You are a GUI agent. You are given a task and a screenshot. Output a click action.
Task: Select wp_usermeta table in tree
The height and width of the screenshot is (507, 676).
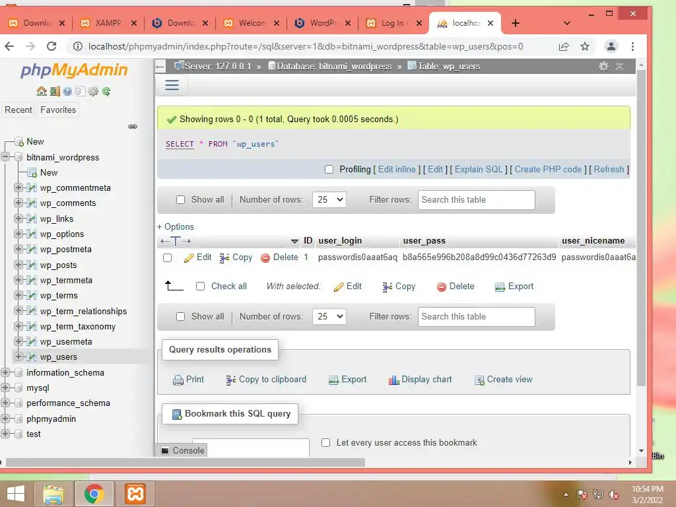point(66,341)
